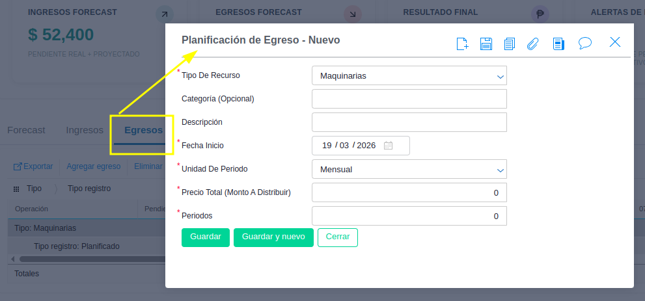Click the Ingresos Forecast arrow icon

(x=165, y=14)
